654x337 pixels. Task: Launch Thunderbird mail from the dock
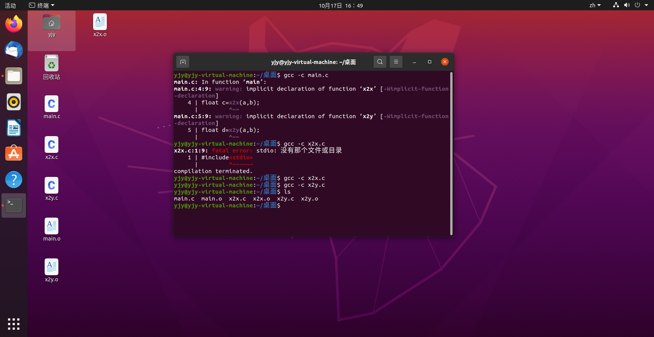(14, 50)
